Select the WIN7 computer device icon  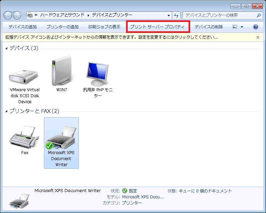[x=62, y=71]
